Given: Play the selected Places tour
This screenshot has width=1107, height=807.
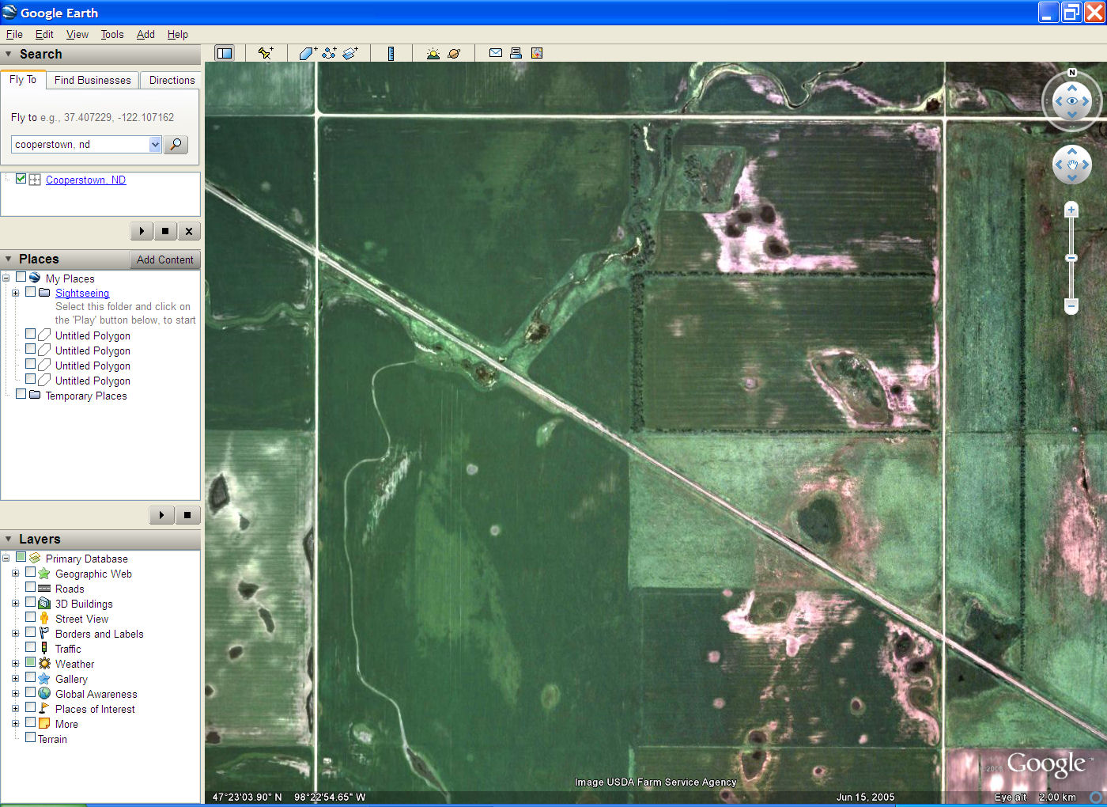Looking at the screenshot, I should tap(162, 515).
